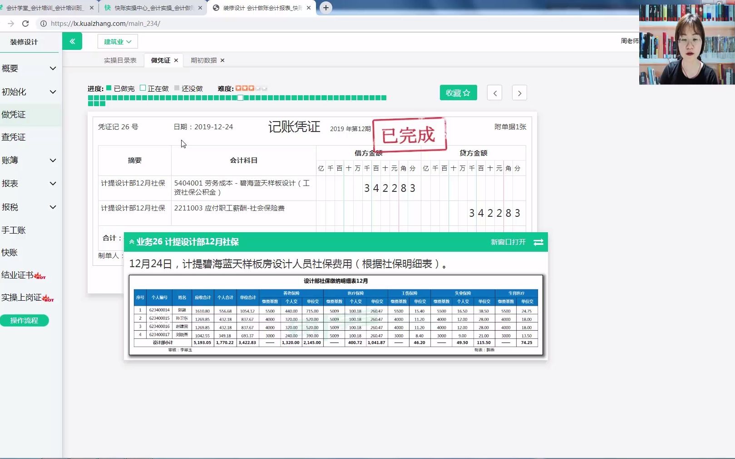735x459 pixels.
Task: Switch to the 期初数据 tab
Action: click(x=203, y=60)
